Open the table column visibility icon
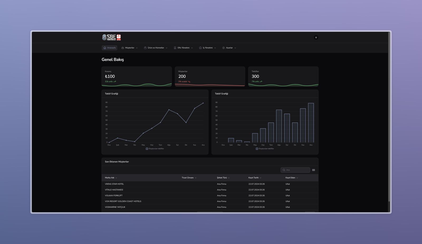The width and height of the screenshot is (422, 244). [314, 170]
